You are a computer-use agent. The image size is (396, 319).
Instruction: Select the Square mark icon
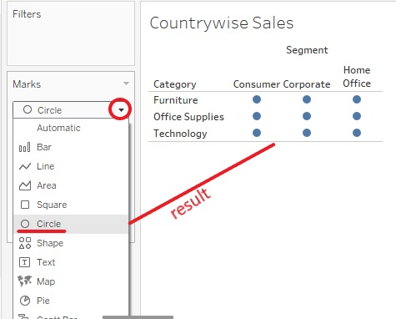[x=25, y=205]
